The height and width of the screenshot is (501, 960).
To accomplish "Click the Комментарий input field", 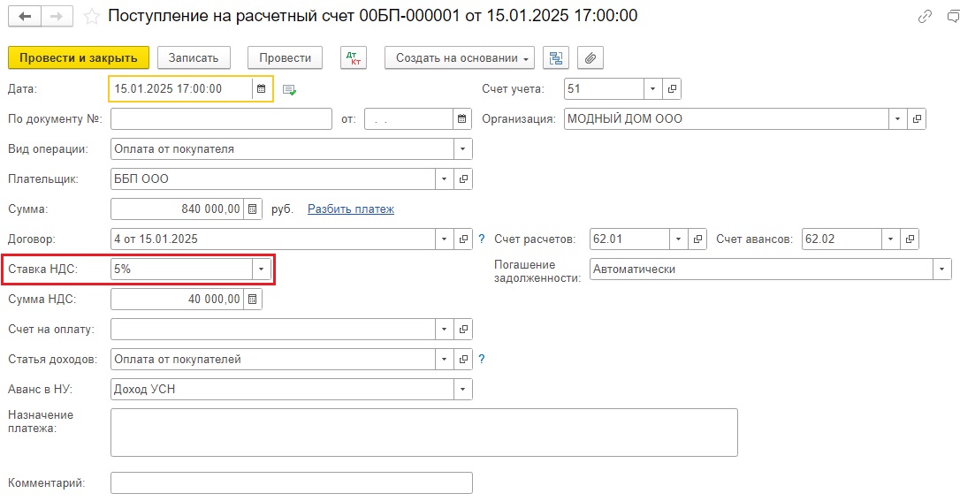I will [x=292, y=482].
